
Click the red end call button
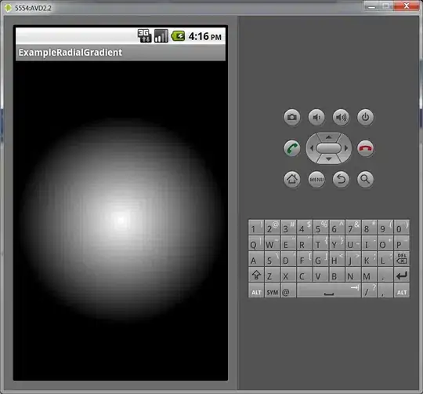coord(365,148)
